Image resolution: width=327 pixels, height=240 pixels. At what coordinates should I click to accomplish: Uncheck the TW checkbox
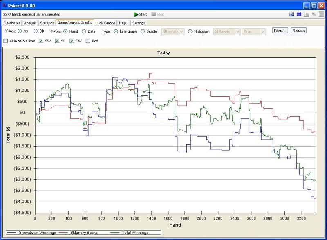point(72,41)
